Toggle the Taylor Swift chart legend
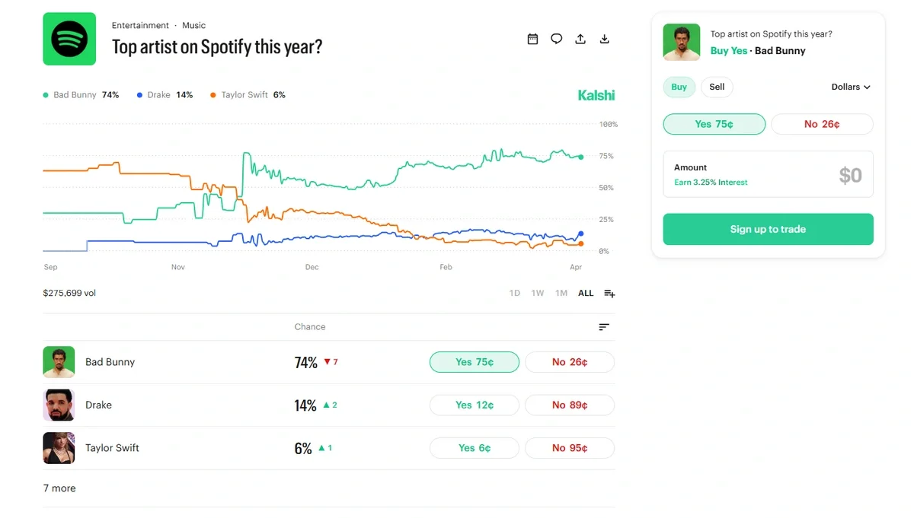 pyautogui.click(x=245, y=94)
